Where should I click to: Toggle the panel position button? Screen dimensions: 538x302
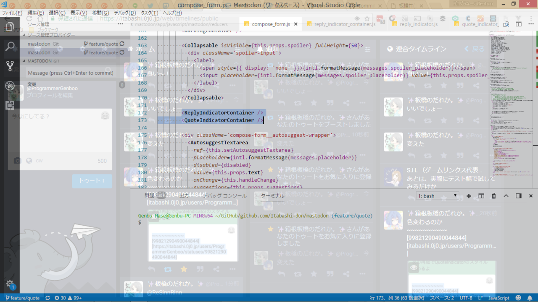point(518,196)
